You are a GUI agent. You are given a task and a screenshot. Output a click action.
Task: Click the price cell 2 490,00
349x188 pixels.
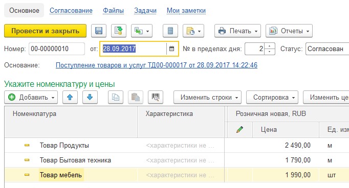click(286, 145)
